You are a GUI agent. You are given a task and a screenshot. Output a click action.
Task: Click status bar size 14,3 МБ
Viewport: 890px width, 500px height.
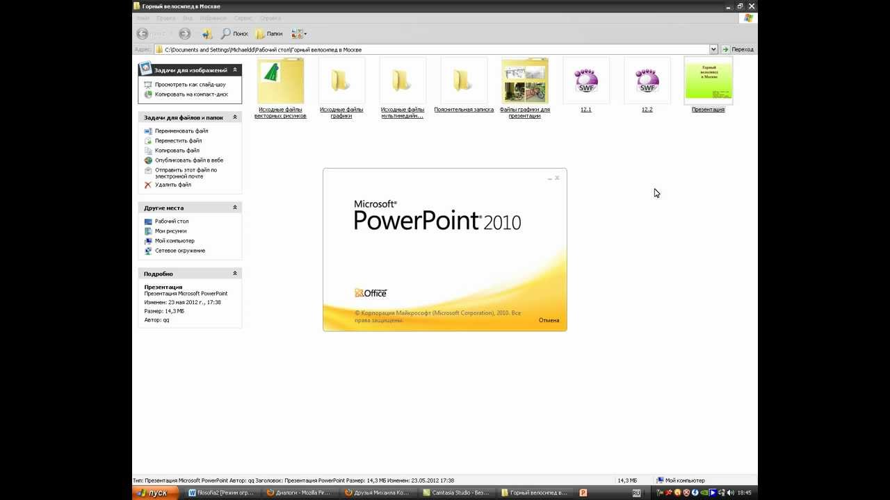[627, 481]
